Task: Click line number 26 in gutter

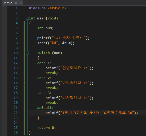Action: tap(16, 133)
